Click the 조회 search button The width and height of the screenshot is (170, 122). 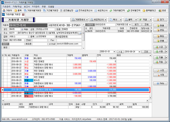tap(146, 51)
